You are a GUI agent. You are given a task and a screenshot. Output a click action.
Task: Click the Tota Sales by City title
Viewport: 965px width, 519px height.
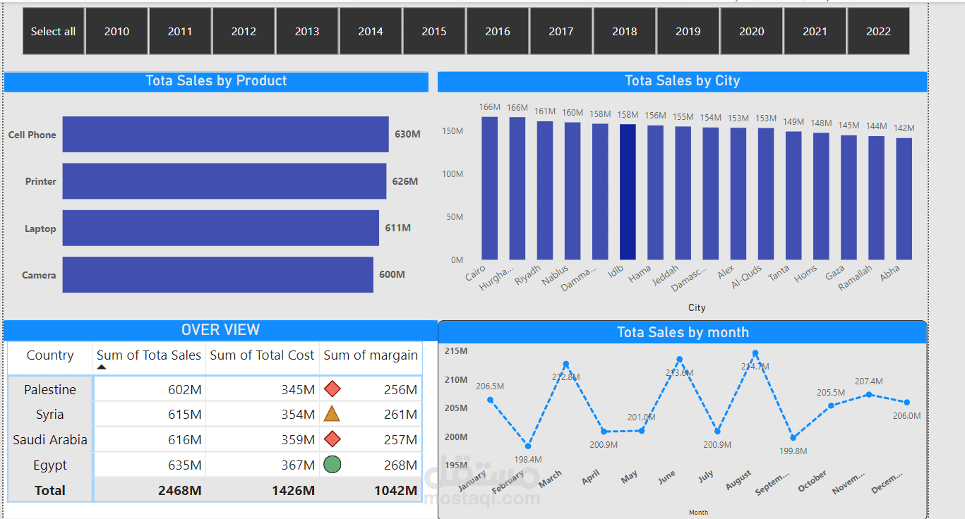(682, 80)
